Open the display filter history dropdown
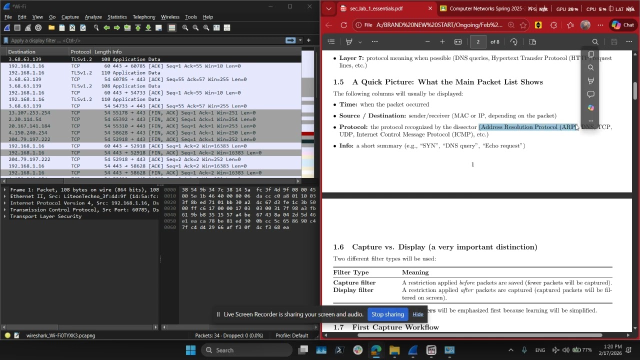The image size is (640, 360). [300, 40]
